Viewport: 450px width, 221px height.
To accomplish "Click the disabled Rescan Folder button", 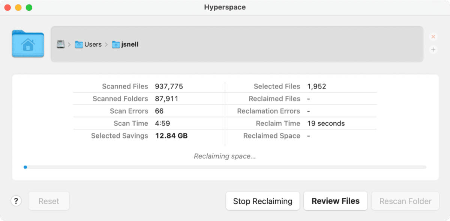I will point(405,201).
